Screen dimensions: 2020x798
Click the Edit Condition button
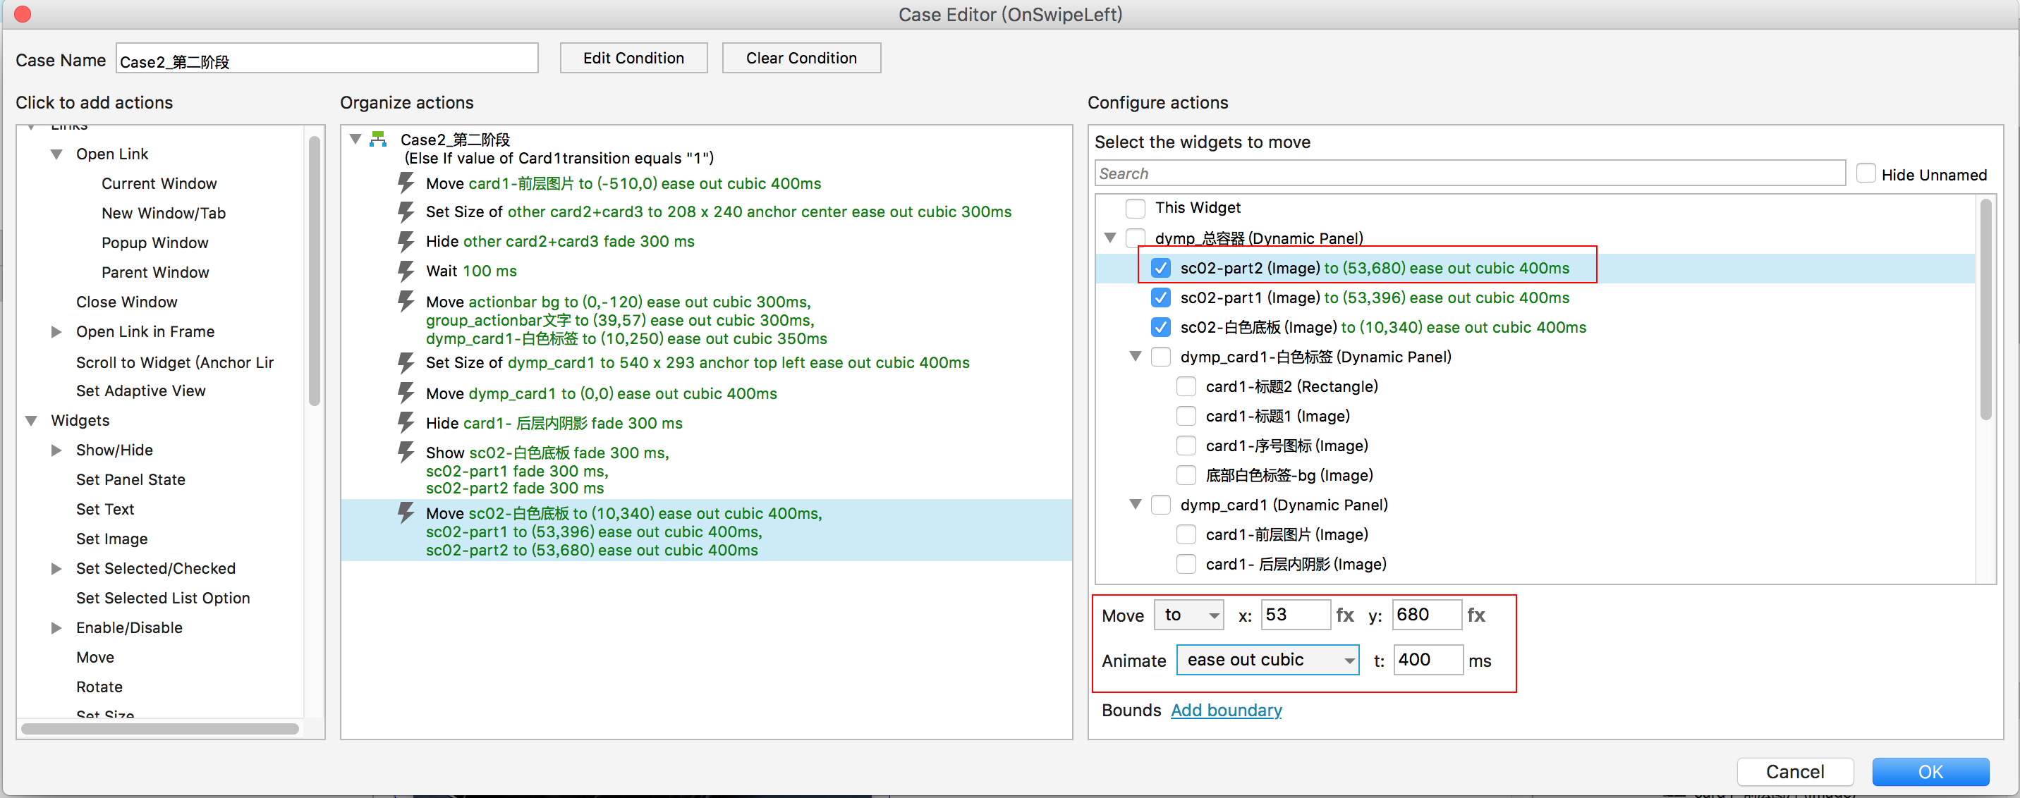[633, 58]
